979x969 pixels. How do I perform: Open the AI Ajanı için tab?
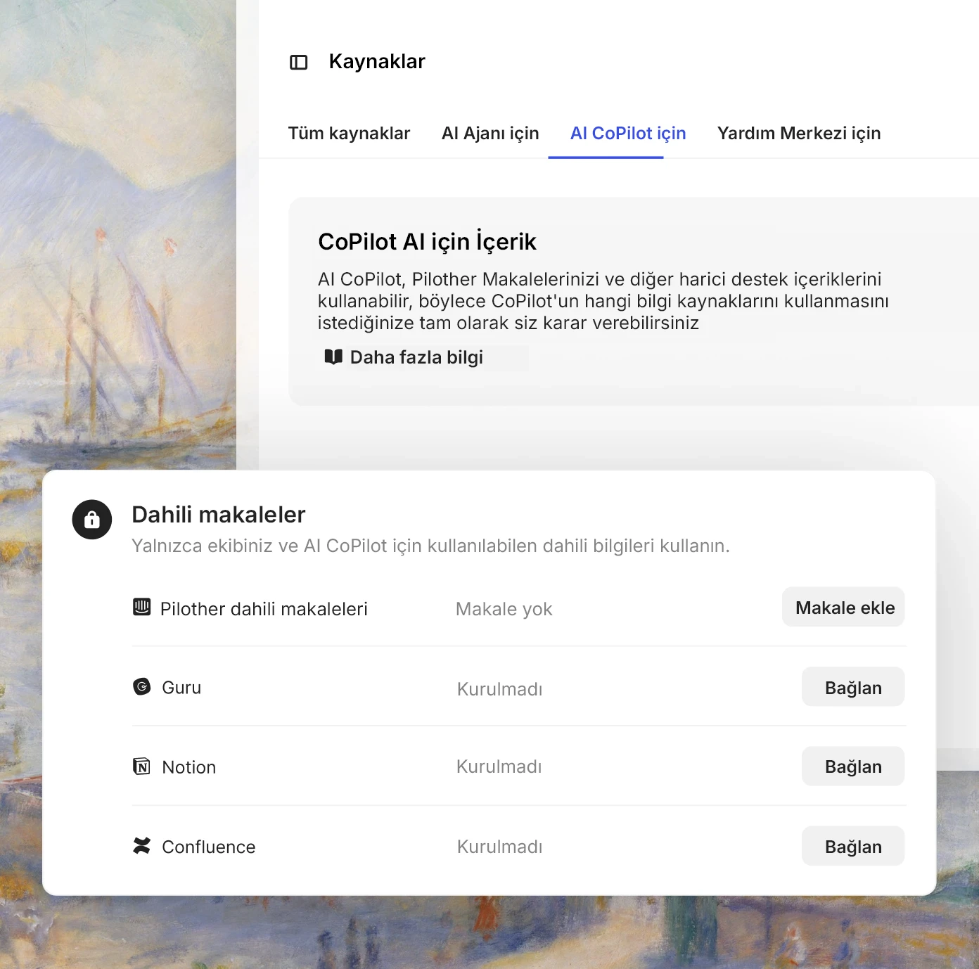click(490, 133)
